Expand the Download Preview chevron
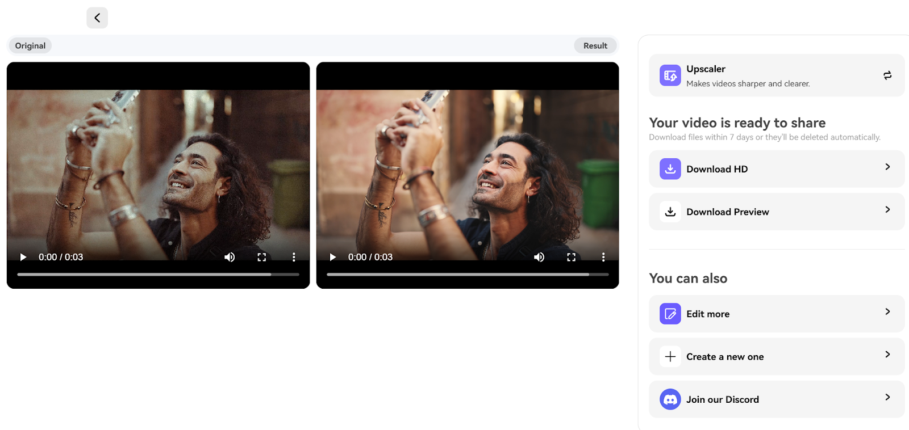 (x=887, y=209)
